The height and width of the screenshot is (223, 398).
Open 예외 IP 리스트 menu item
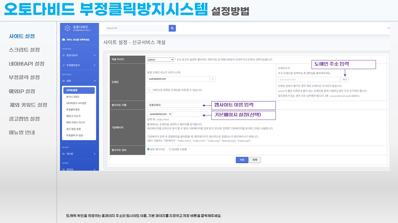pos(73,116)
